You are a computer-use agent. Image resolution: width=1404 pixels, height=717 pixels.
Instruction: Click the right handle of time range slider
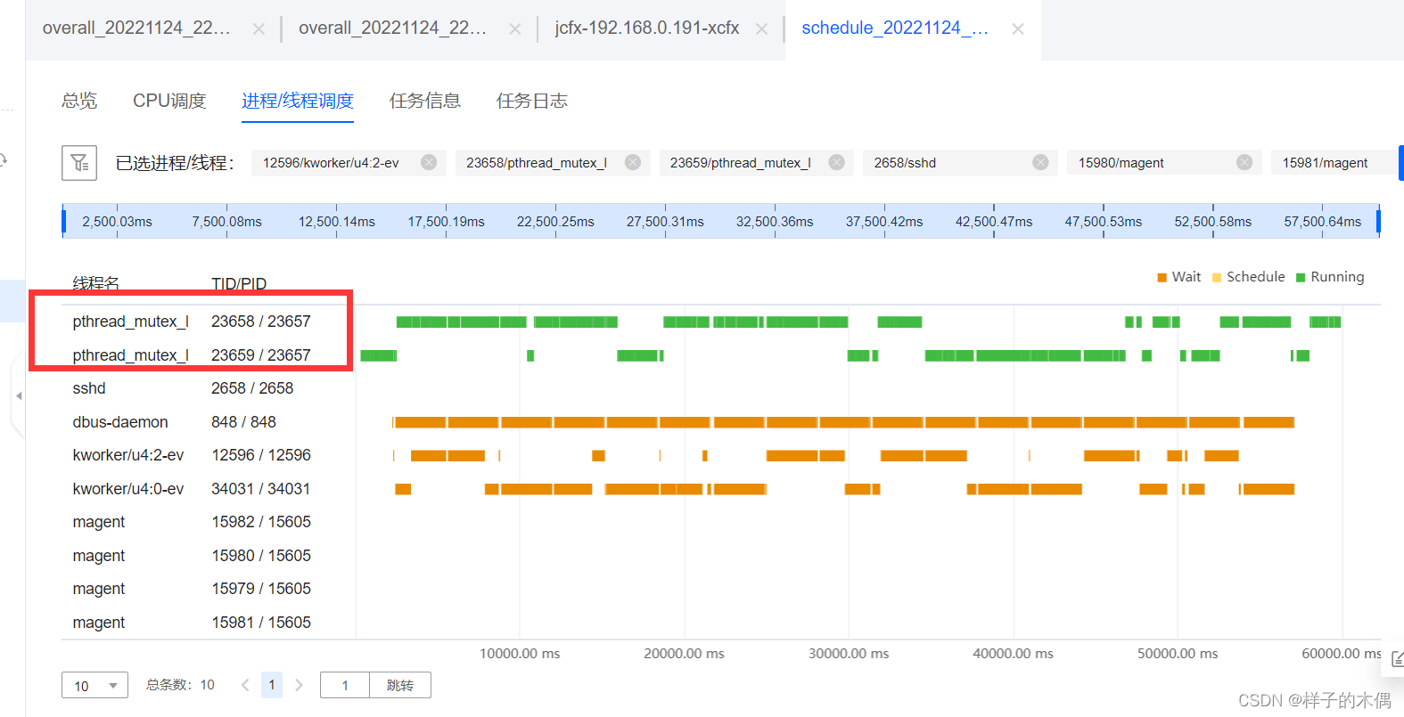(1378, 221)
